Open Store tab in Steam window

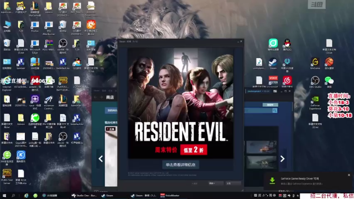pos(110,97)
